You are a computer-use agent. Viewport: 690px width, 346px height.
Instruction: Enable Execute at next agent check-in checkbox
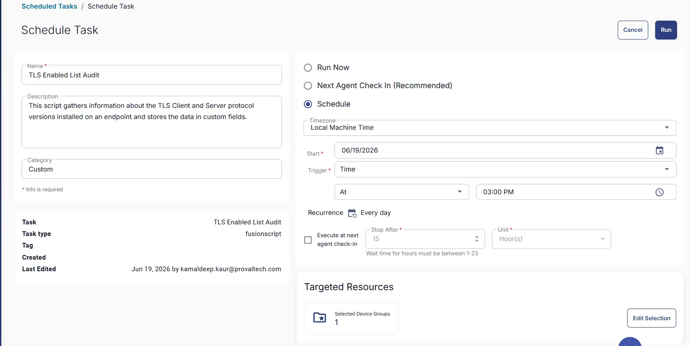(308, 240)
